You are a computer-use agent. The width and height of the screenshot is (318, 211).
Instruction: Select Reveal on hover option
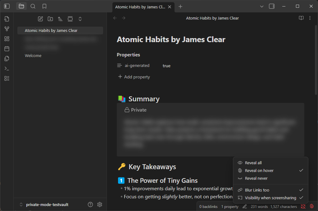pyautogui.click(x=270, y=170)
